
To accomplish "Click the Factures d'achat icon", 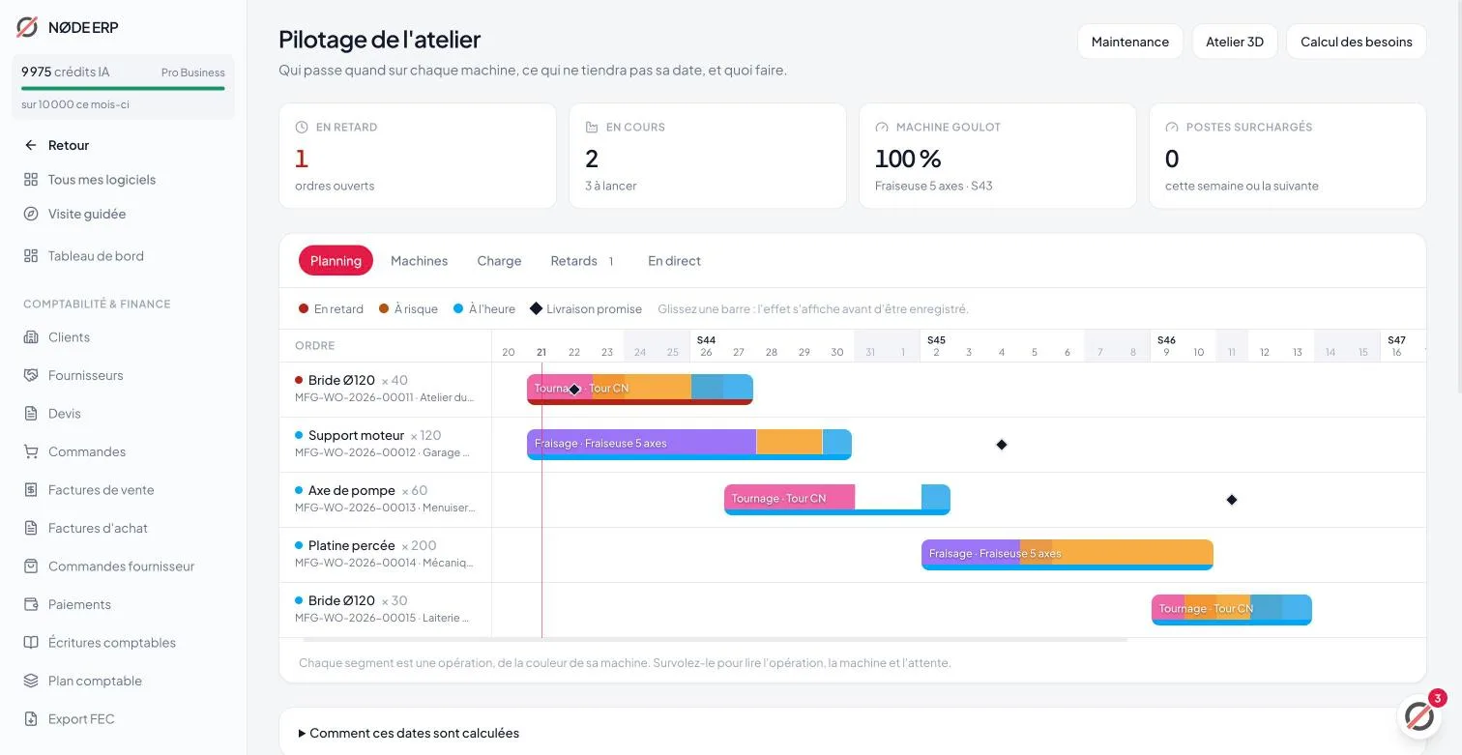I will tap(31, 528).
